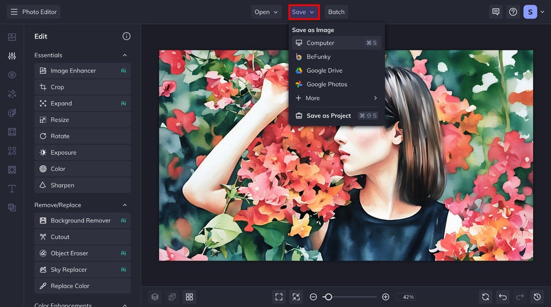The height and width of the screenshot is (307, 551).
Task: Select the Edit sliders sidebar icon
Action: point(12,56)
